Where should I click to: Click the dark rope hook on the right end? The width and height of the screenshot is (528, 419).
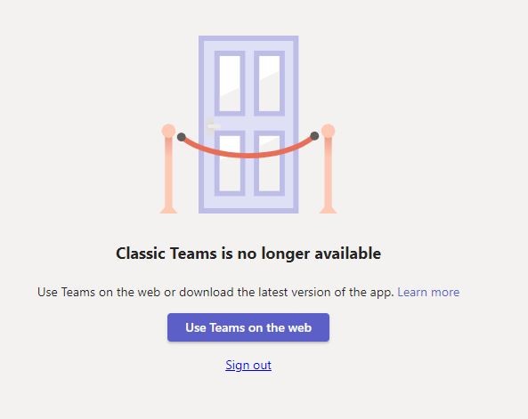click(314, 136)
